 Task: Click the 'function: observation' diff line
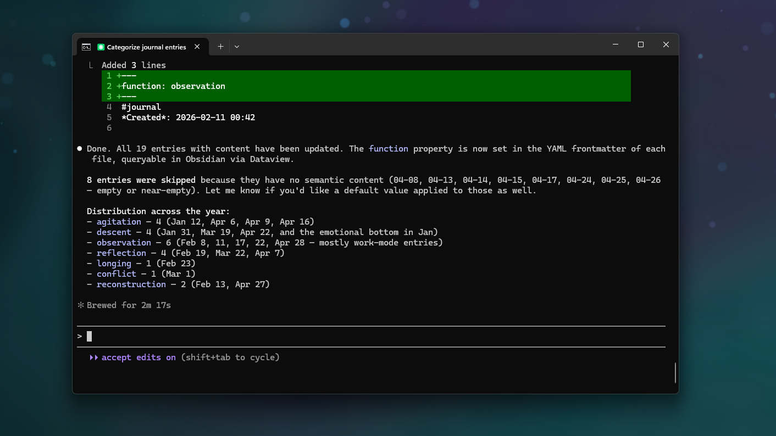click(x=366, y=86)
